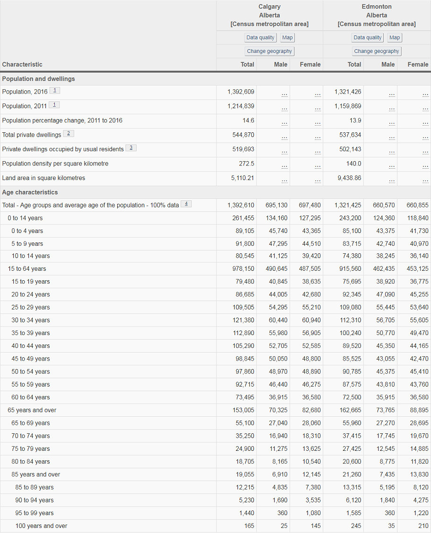Click the Edmonton Female ellipsis for Population, 2016
This screenshot has height=534, width=431.
tap(425, 95)
